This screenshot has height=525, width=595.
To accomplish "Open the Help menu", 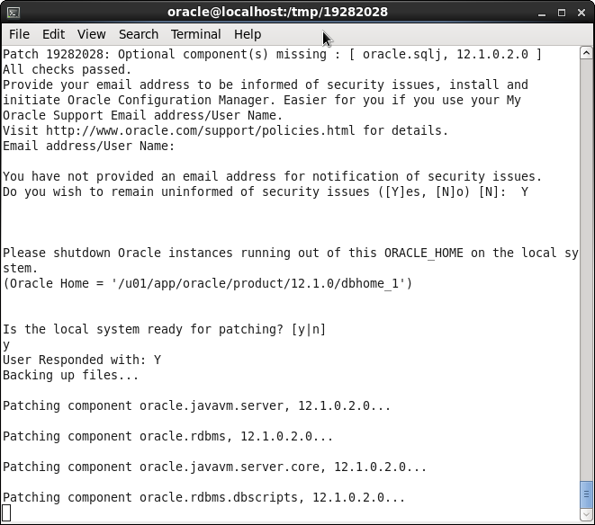I will coord(248,34).
